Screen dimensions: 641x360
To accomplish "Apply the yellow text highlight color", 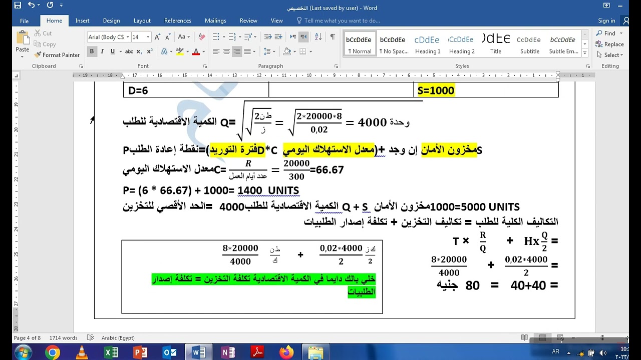I will pyautogui.click(x=179, y=51).
